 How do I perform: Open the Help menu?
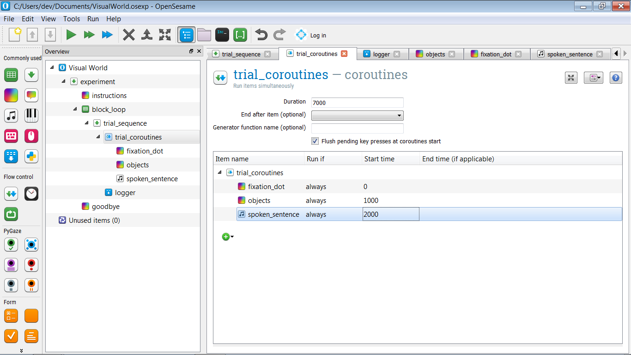tap(114, 19)
